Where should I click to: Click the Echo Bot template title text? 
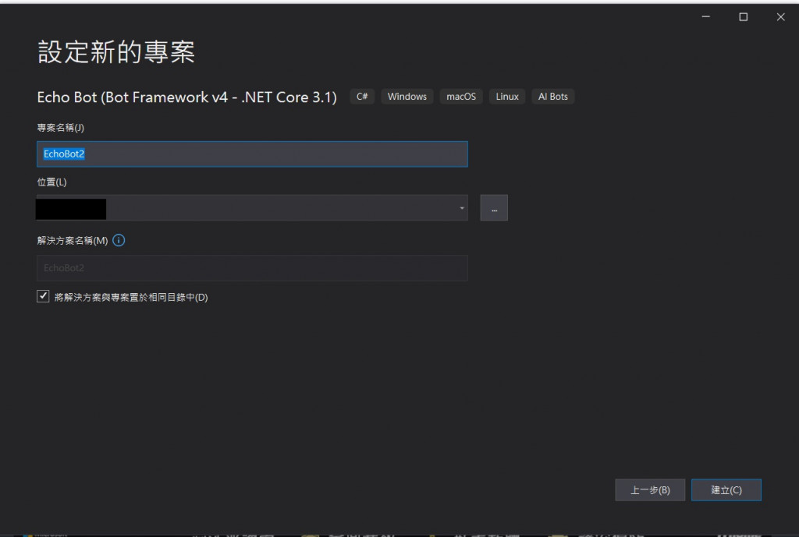pyautogui.click(x=187, y=97)
